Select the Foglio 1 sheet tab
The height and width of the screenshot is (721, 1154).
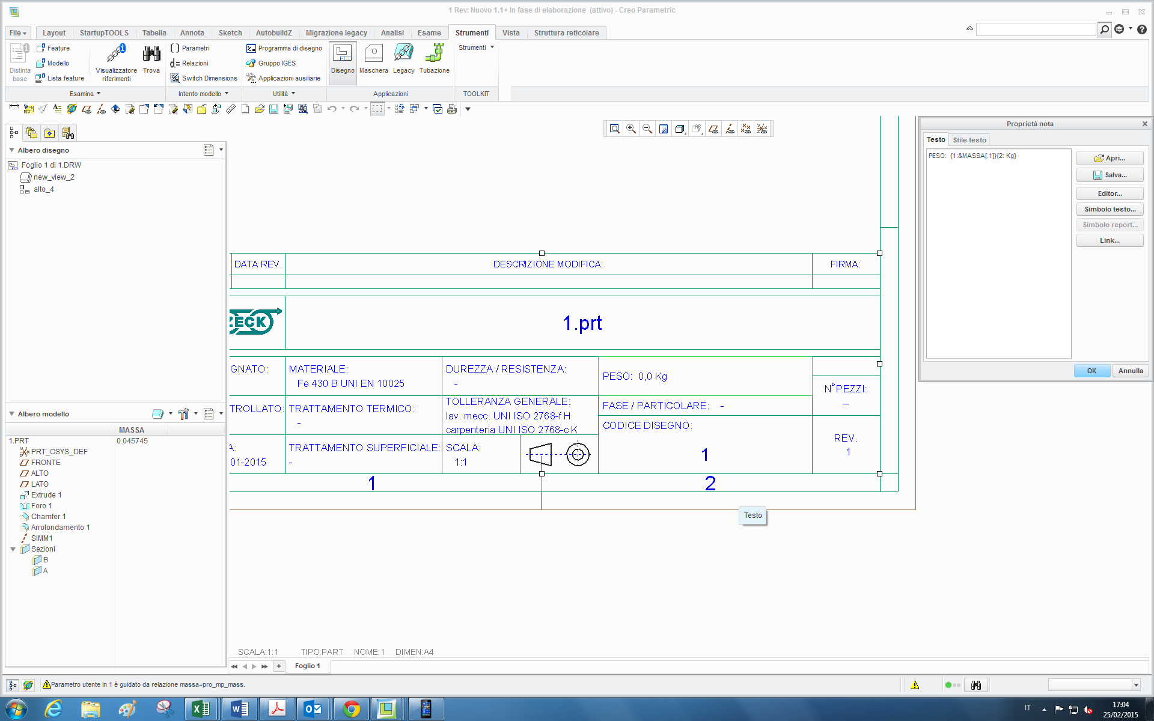tap(308, 666)
